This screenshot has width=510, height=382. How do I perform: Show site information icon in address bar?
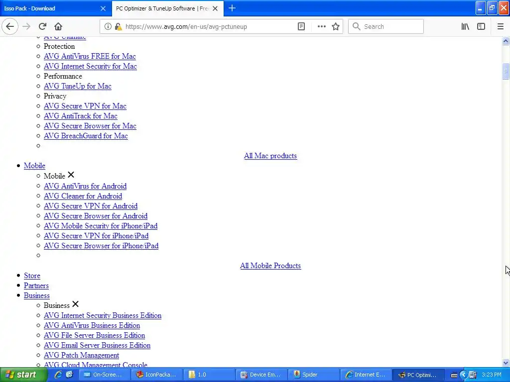(x=108, y=26)
